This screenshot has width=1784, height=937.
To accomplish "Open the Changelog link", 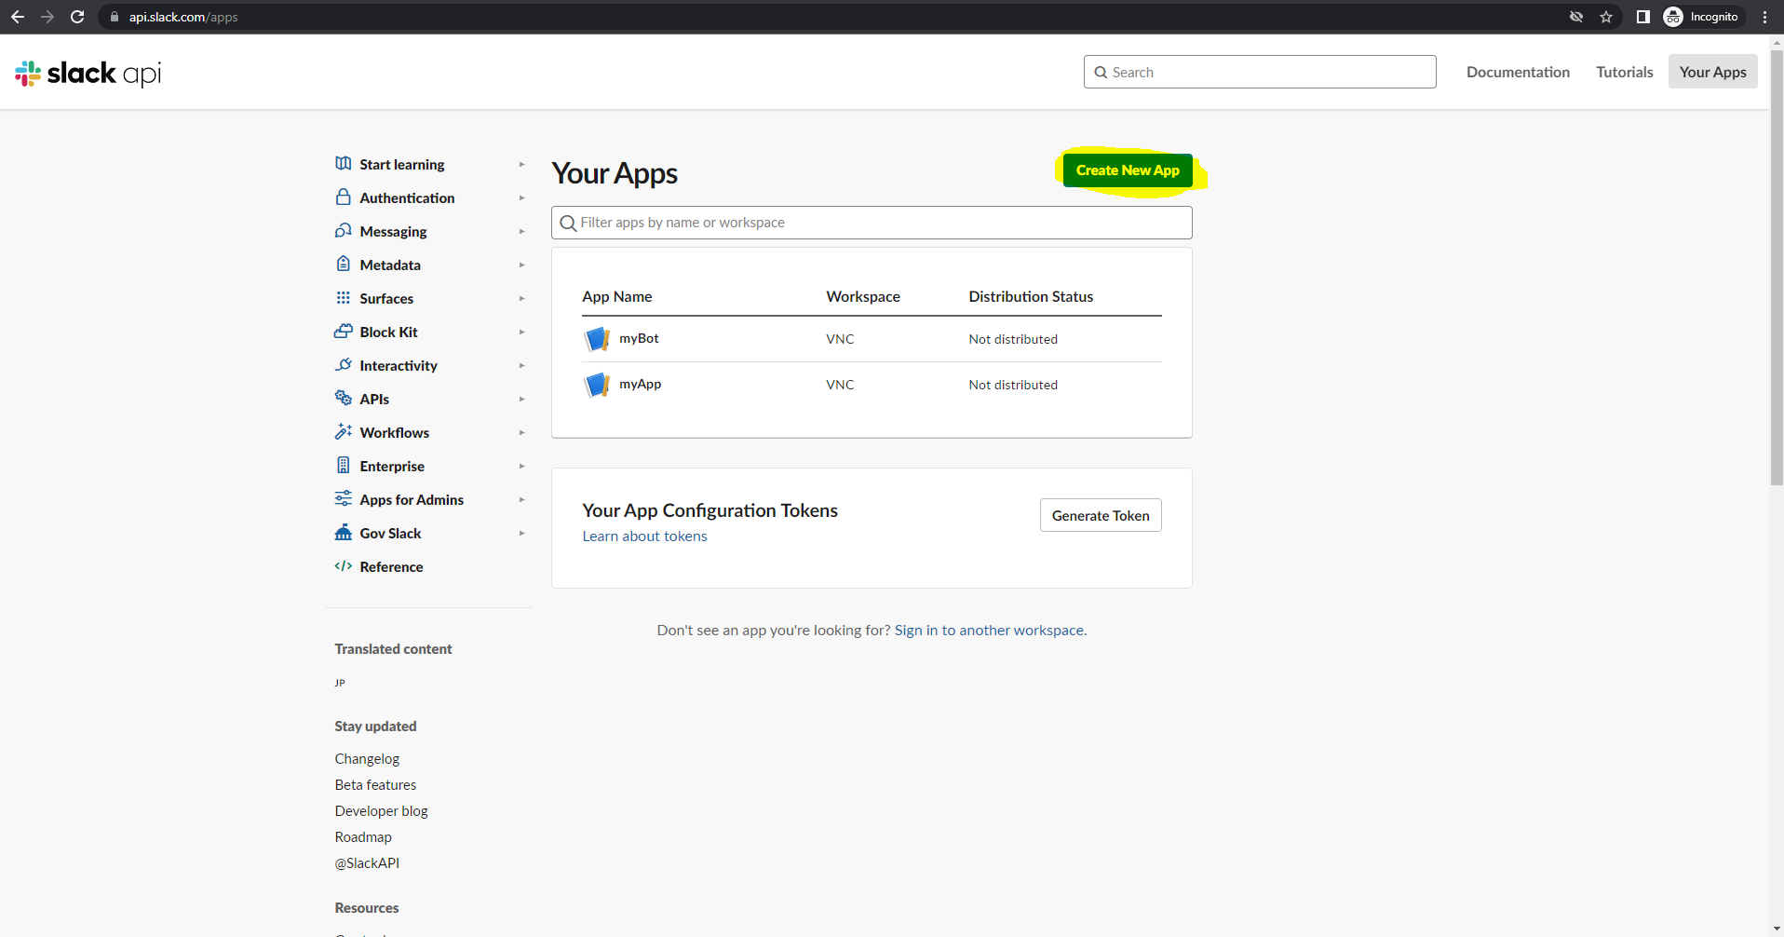I will [x=367, y=758].
